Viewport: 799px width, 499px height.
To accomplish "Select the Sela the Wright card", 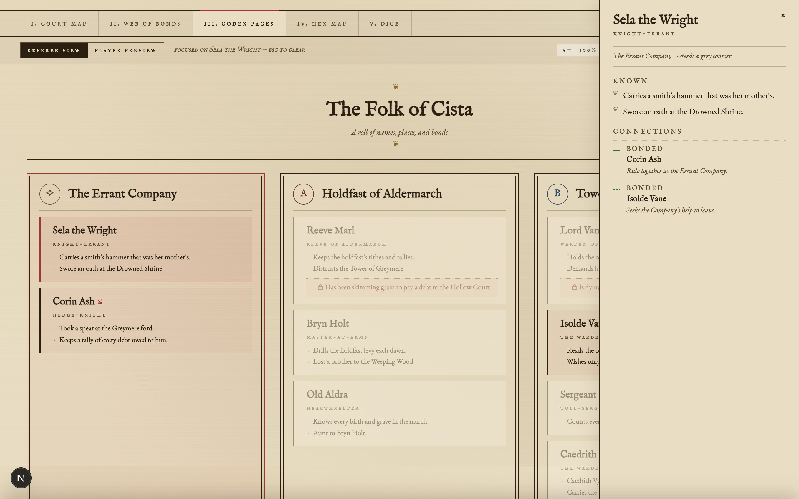I will pyautogui.click(x=146, y=249).
